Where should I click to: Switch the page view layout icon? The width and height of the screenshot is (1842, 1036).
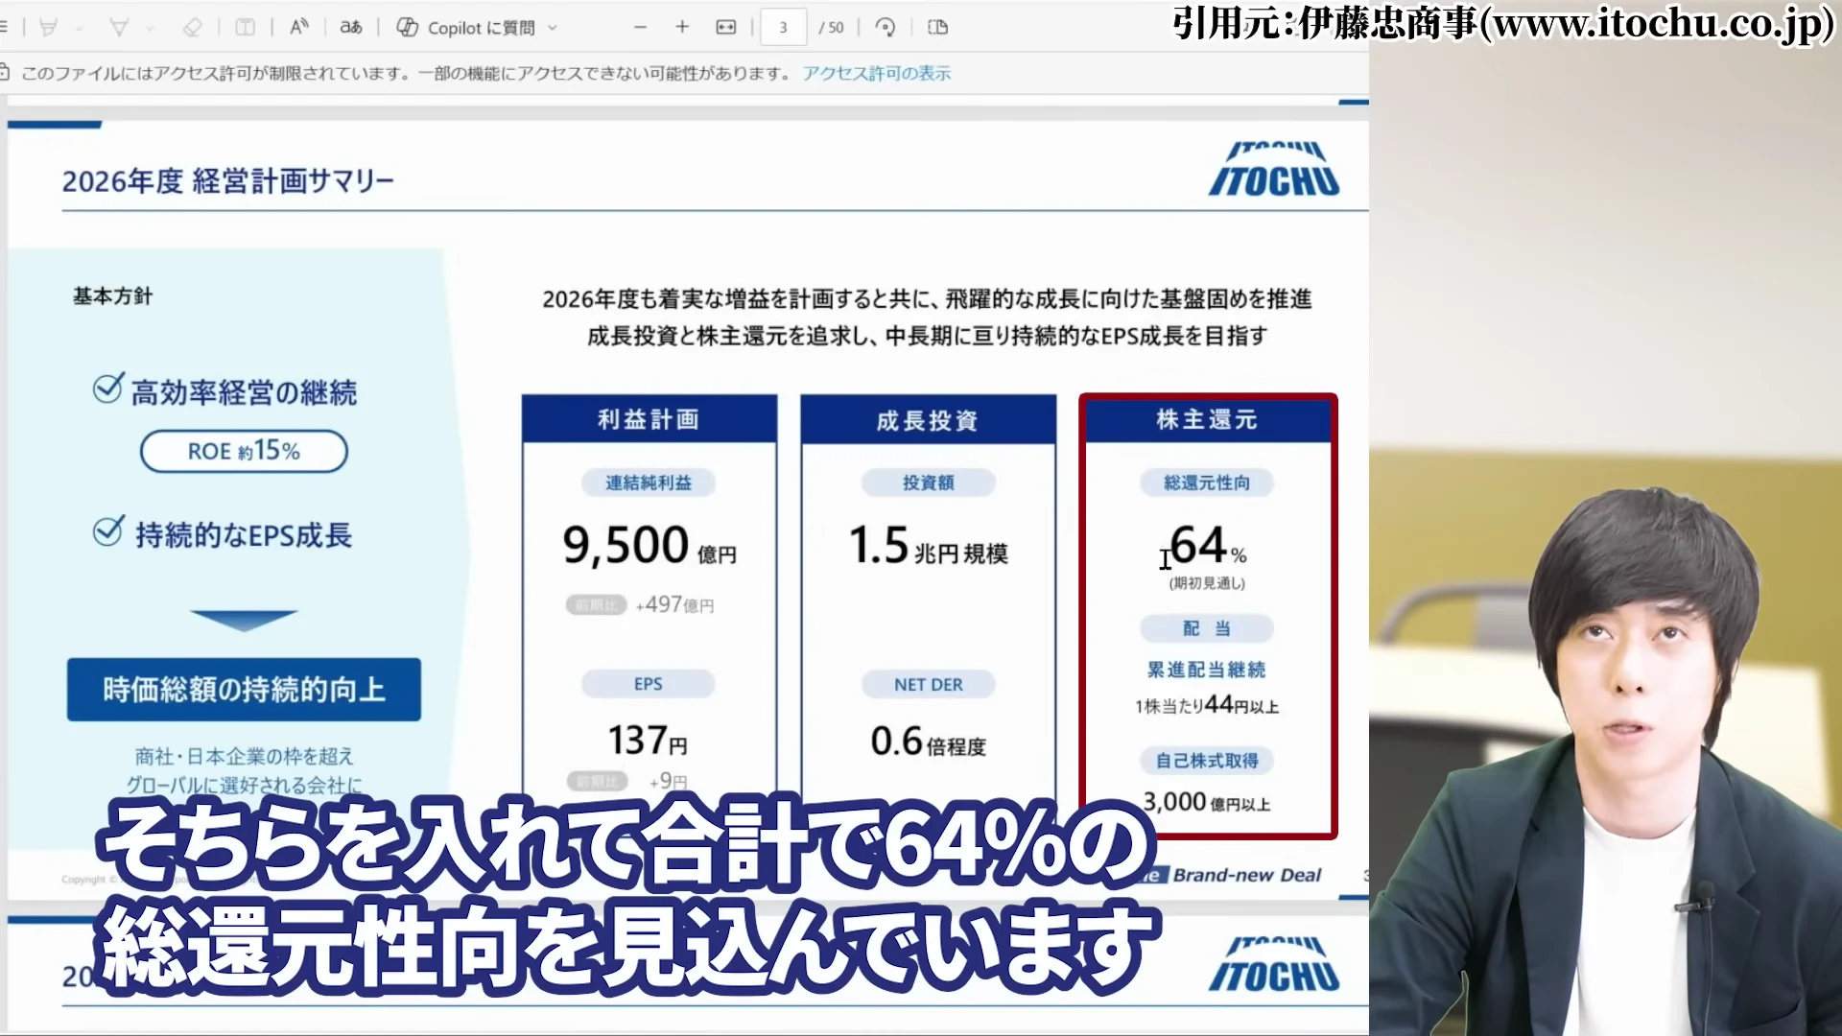coord(938,27)
